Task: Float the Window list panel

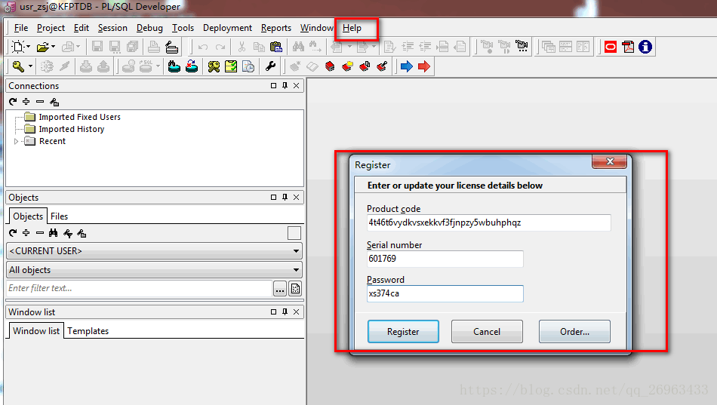Action: point(273,311)
